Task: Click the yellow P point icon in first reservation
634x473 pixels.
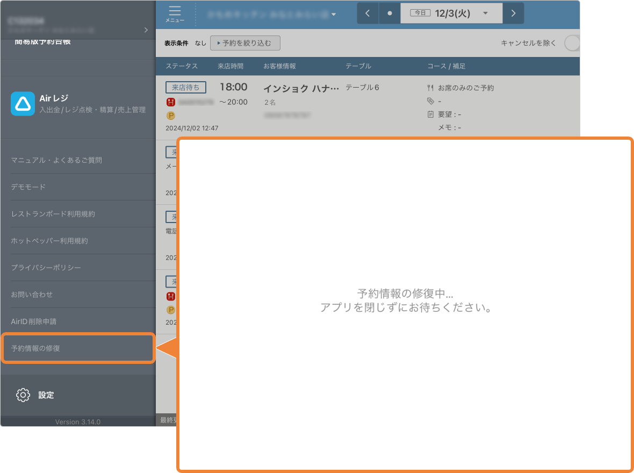Action: 171,116
